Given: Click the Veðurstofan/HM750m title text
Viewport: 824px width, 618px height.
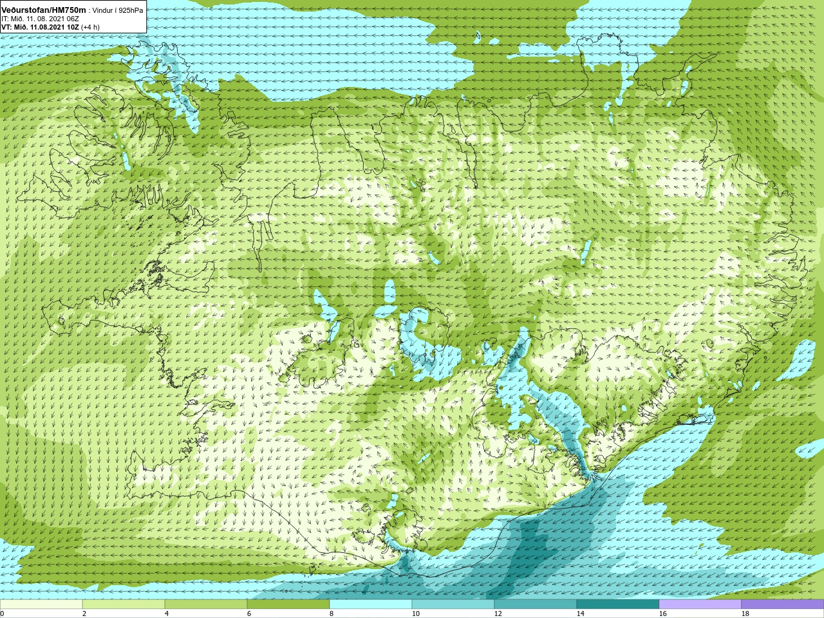Looking at the screenshot, I should 43,10.
